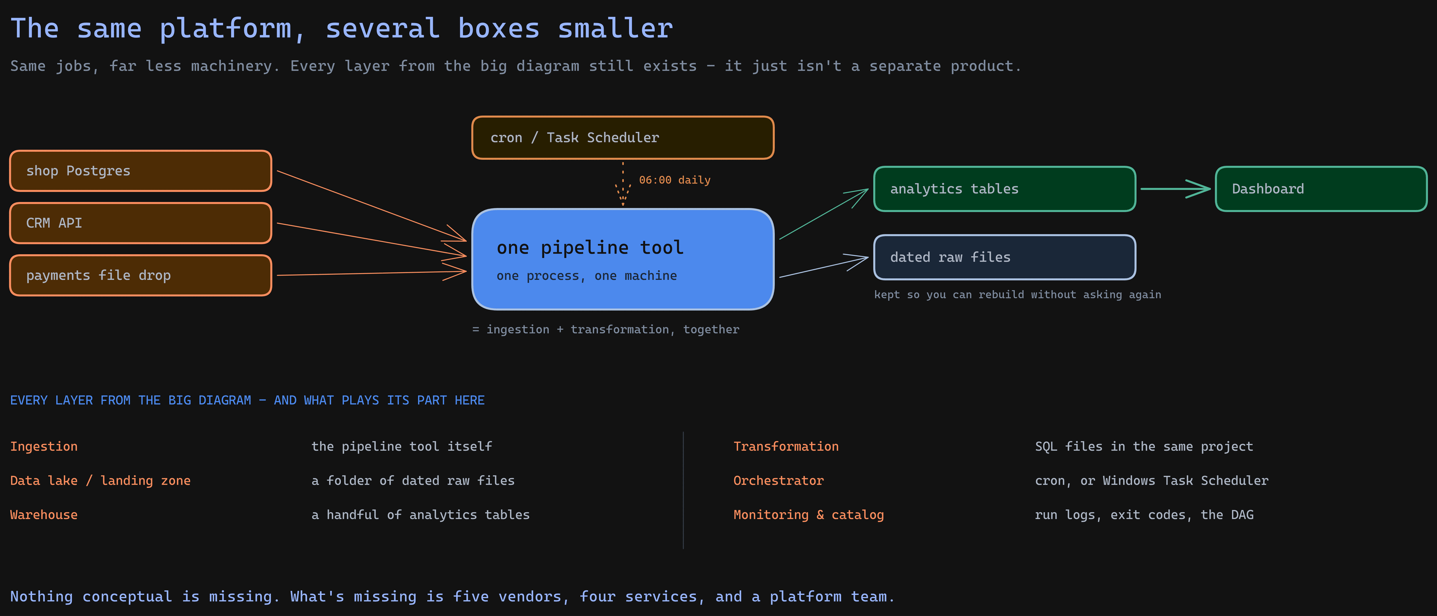Click the 'one process, one machine' subtitle
1437x616 pixels.
(x=586, y=275)
